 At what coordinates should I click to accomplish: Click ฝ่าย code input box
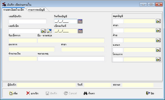tap(118, 40)
